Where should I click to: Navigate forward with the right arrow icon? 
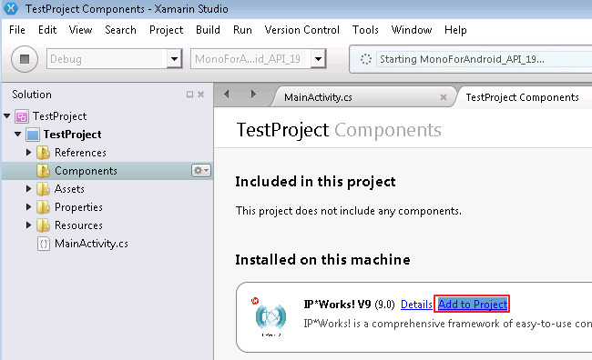pyautogui.click(x=253, y=94)
